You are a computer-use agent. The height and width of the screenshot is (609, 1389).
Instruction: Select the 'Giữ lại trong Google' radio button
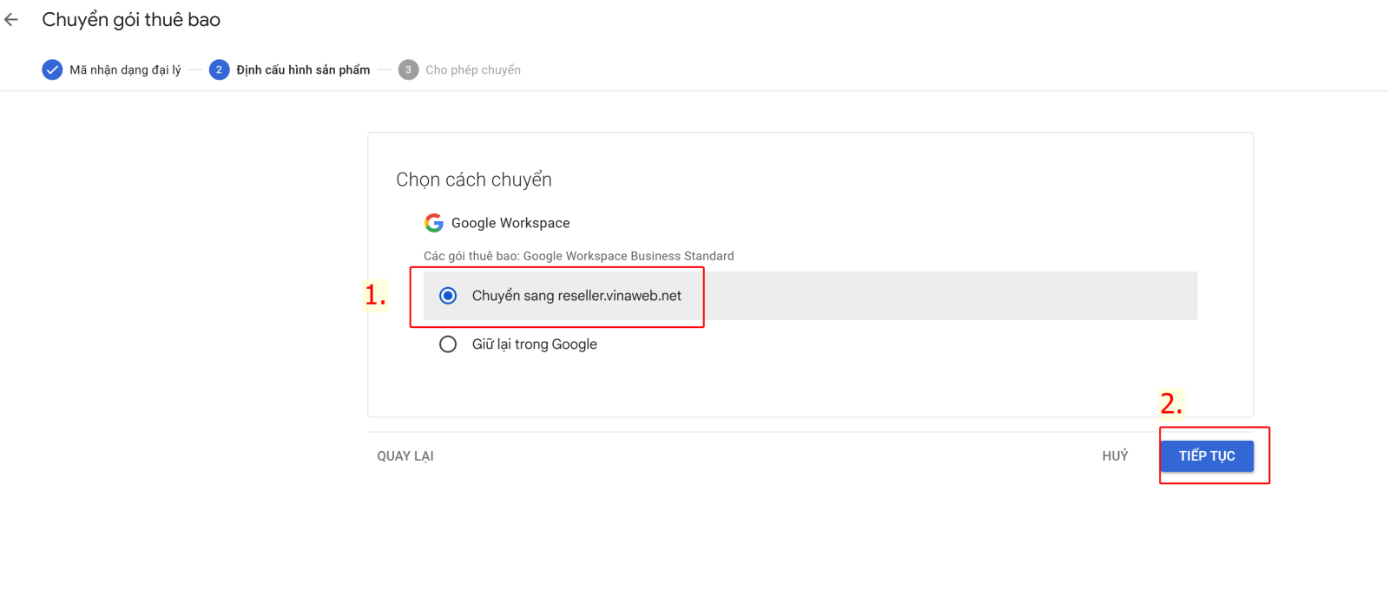click(x=448, y=344)
